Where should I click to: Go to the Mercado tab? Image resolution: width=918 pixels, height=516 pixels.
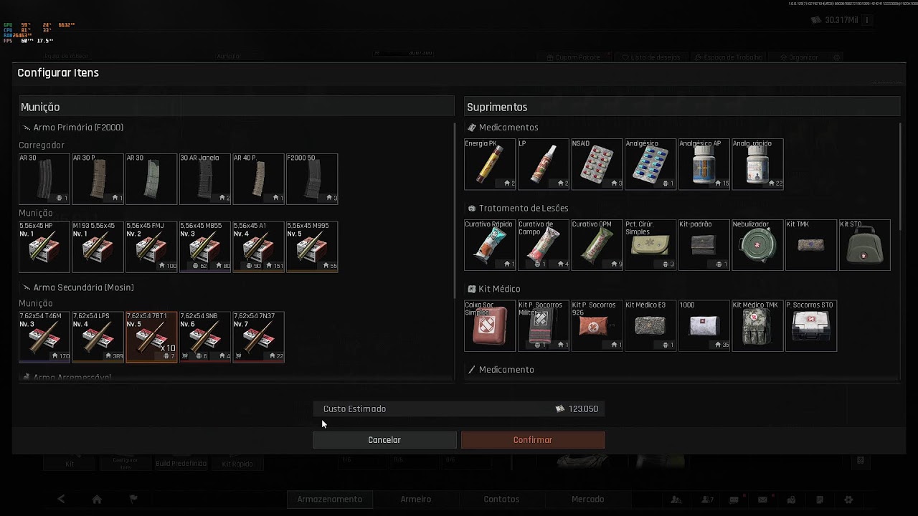[x=587, y=500]
